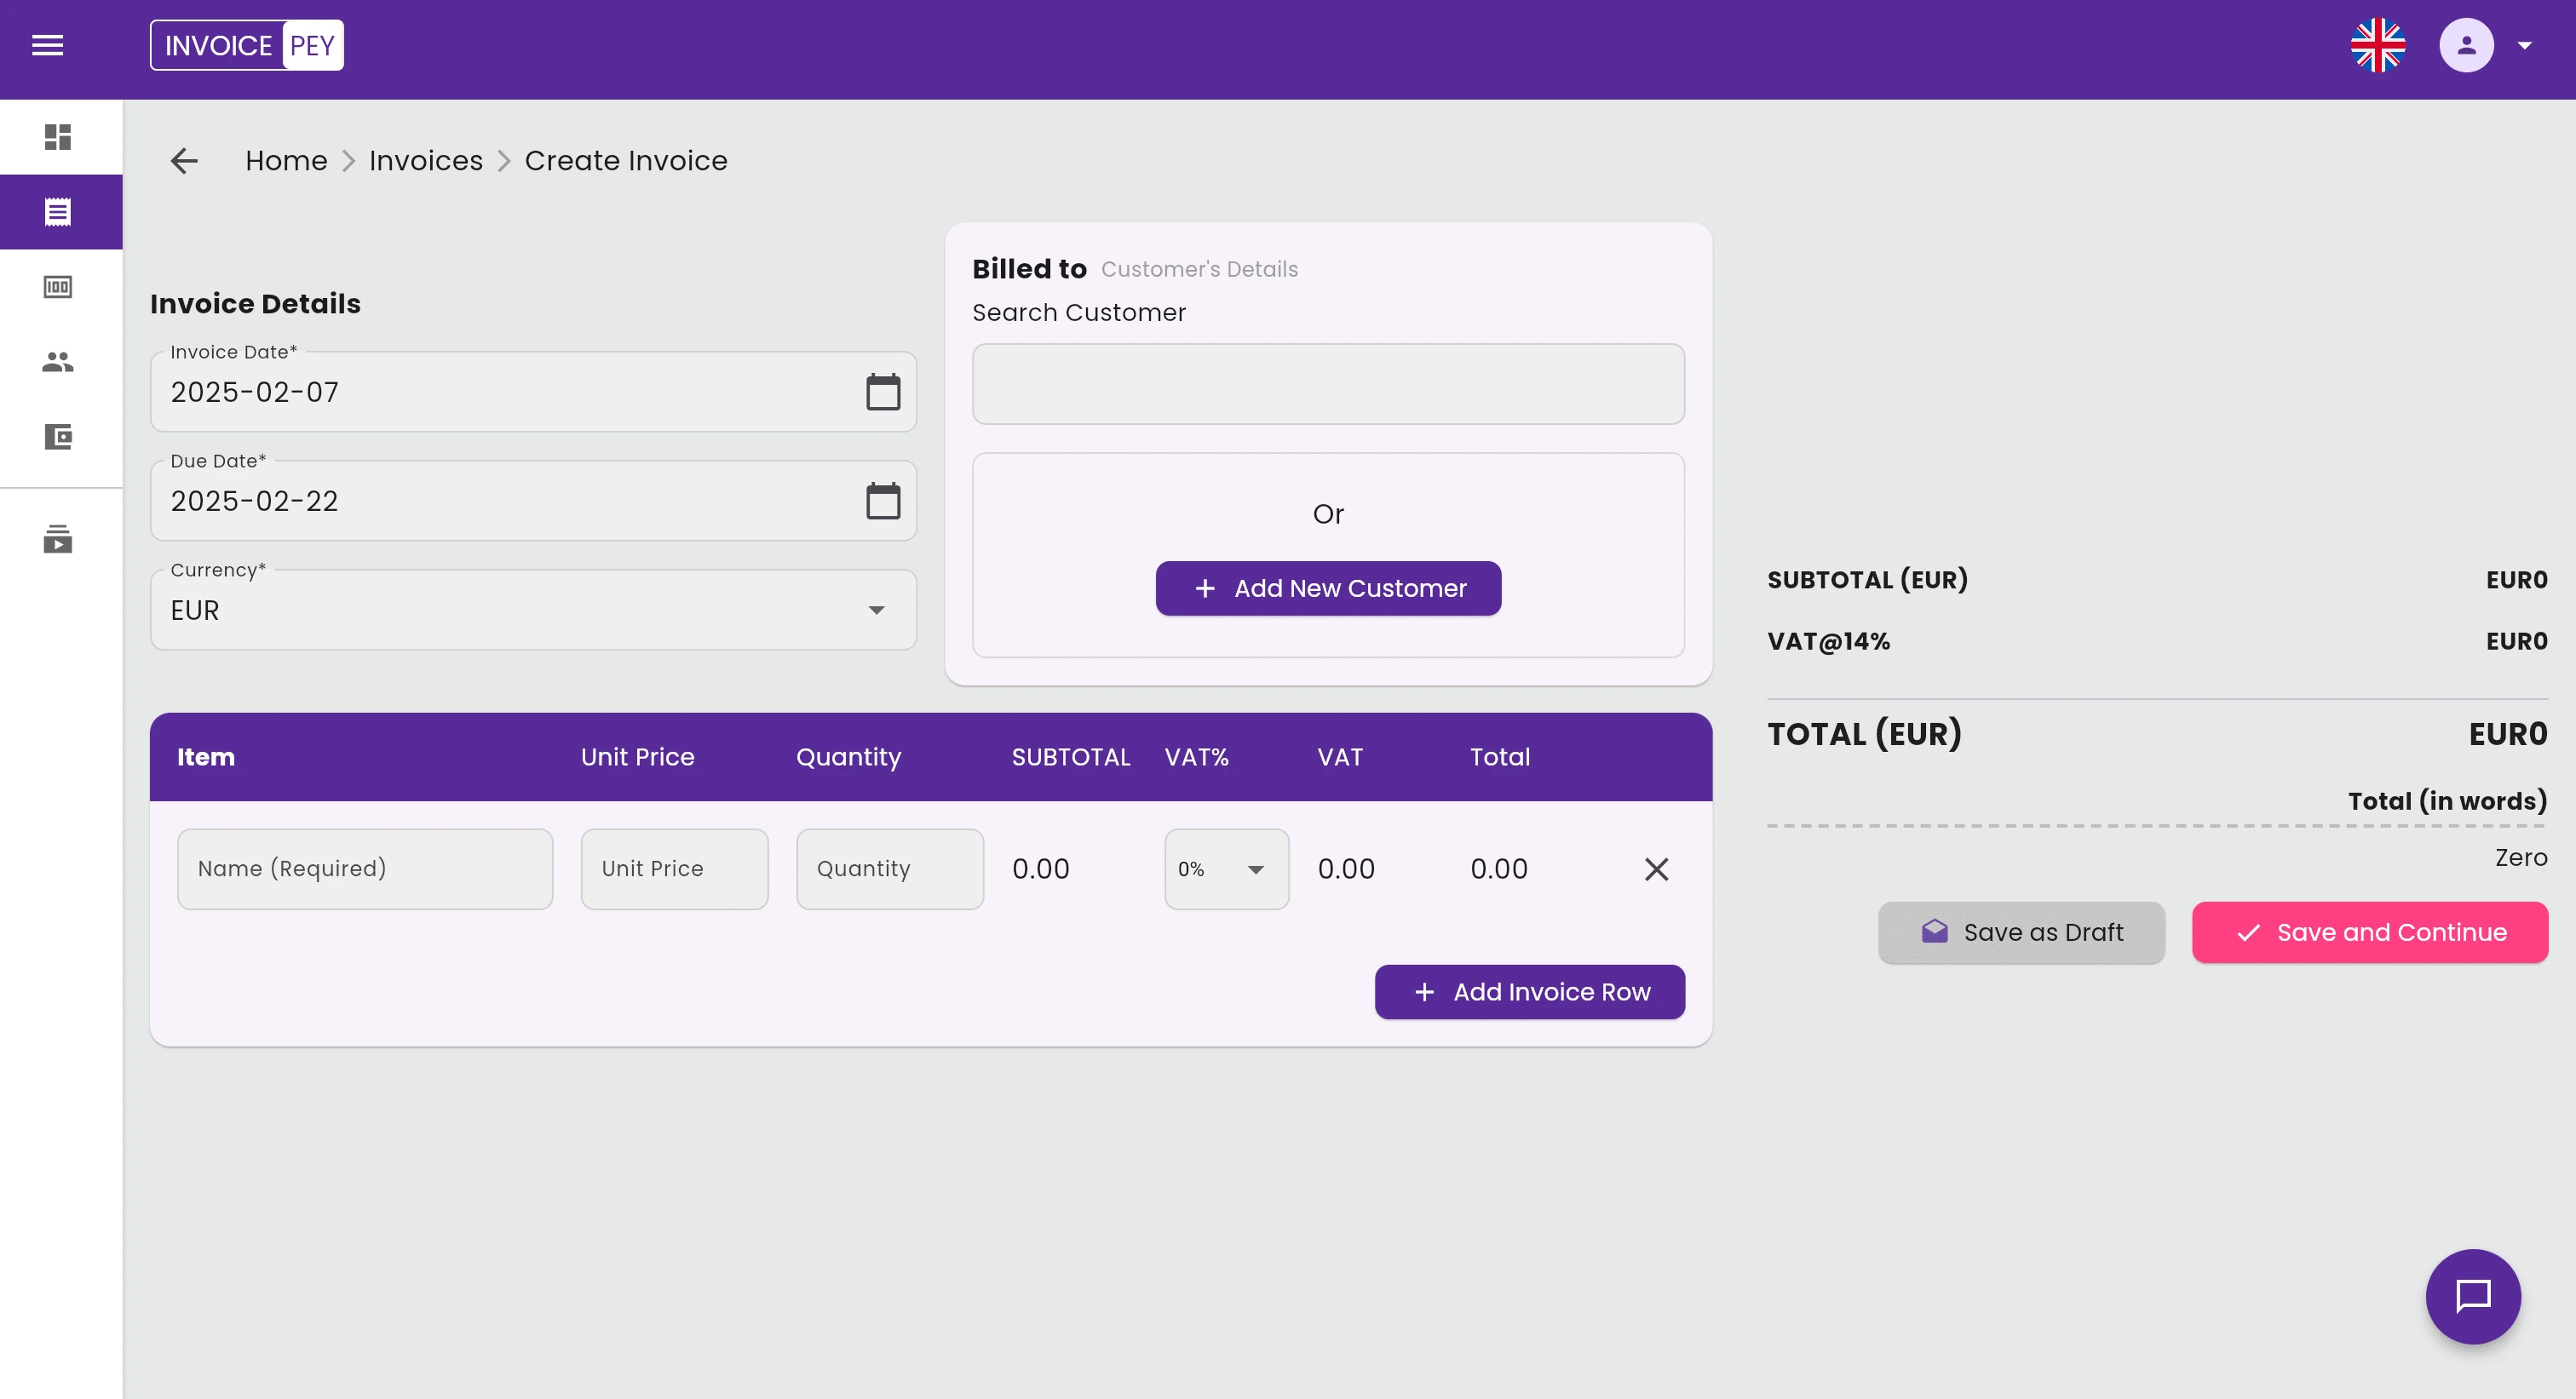
Task: Open the chat support bubble
Action: click(x=2472, y=1296)
